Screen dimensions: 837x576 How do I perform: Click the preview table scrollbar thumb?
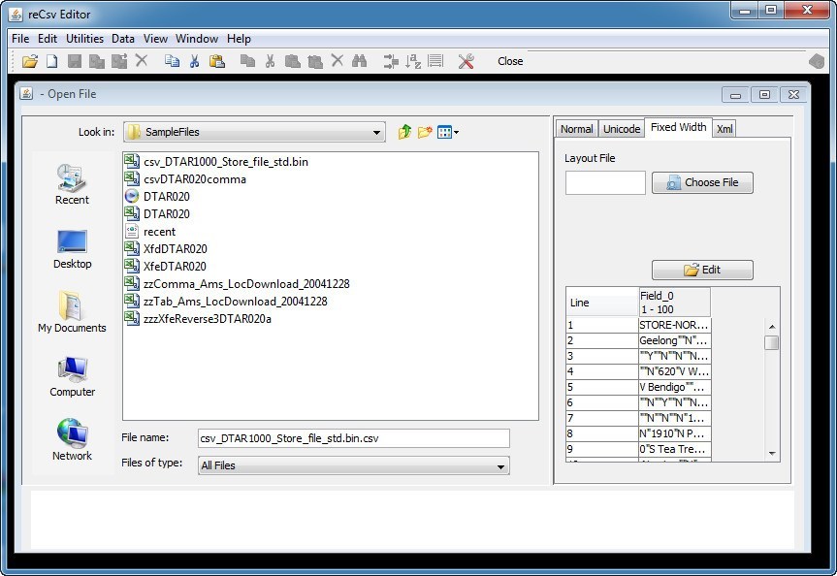(x=771, y=342)
